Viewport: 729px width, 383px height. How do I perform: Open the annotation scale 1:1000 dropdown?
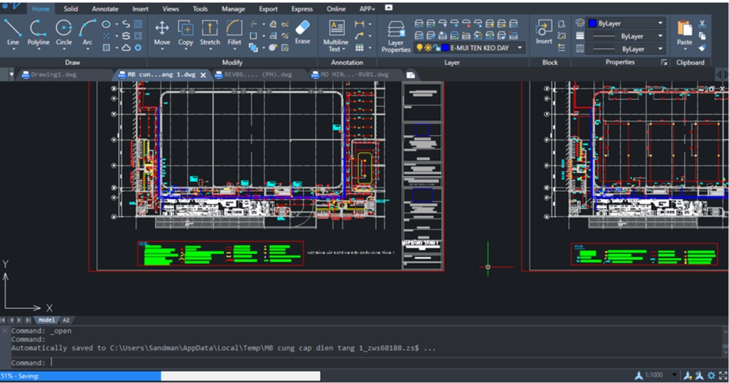(x=674, y=374)
